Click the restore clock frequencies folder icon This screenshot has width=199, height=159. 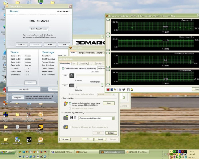tap(66, 127)
